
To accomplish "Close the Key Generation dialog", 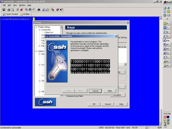I will (116, 36).
